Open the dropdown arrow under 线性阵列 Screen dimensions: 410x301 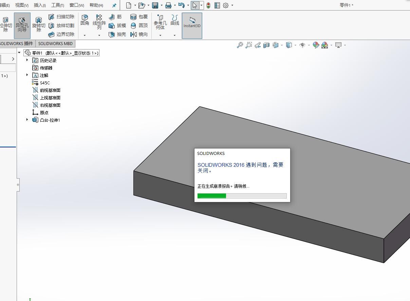tap(99, 35)
